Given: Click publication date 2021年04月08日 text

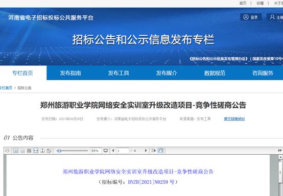Looking at the screenshot, I should coord(71,119).
